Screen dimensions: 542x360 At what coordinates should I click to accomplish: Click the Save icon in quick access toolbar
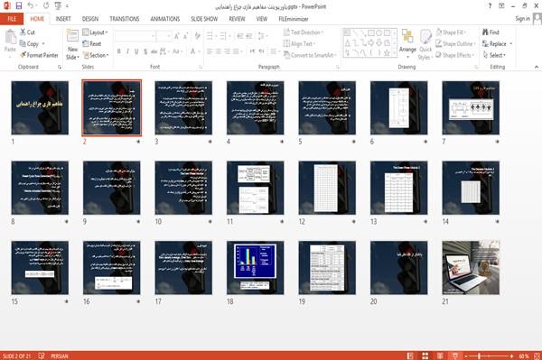point(19,5)
